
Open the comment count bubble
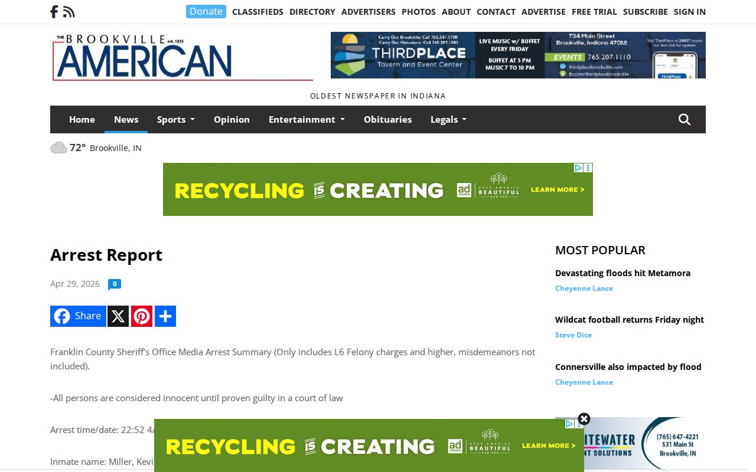tap(115, 284)
